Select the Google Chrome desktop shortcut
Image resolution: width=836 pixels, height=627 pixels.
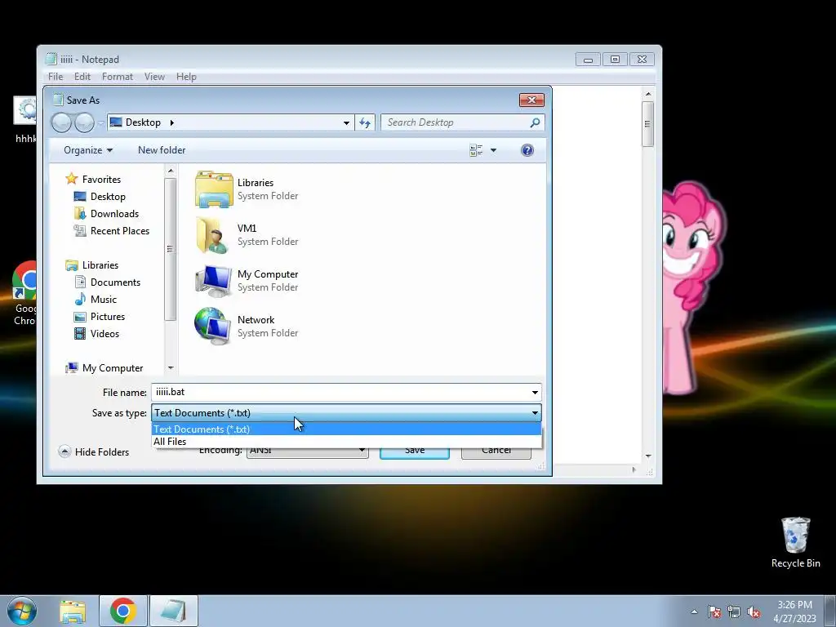click(25, 293)
